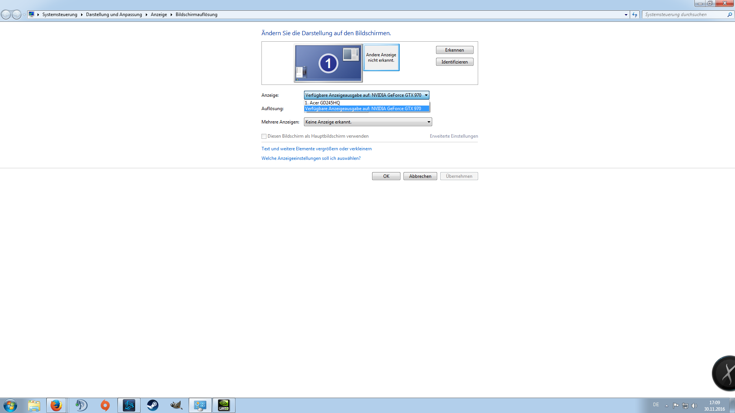Image resolution: width=735 pixels, height=413 pixels.
Task: Click the TeamSpeak taskbar icon
Action: (81, 405)
